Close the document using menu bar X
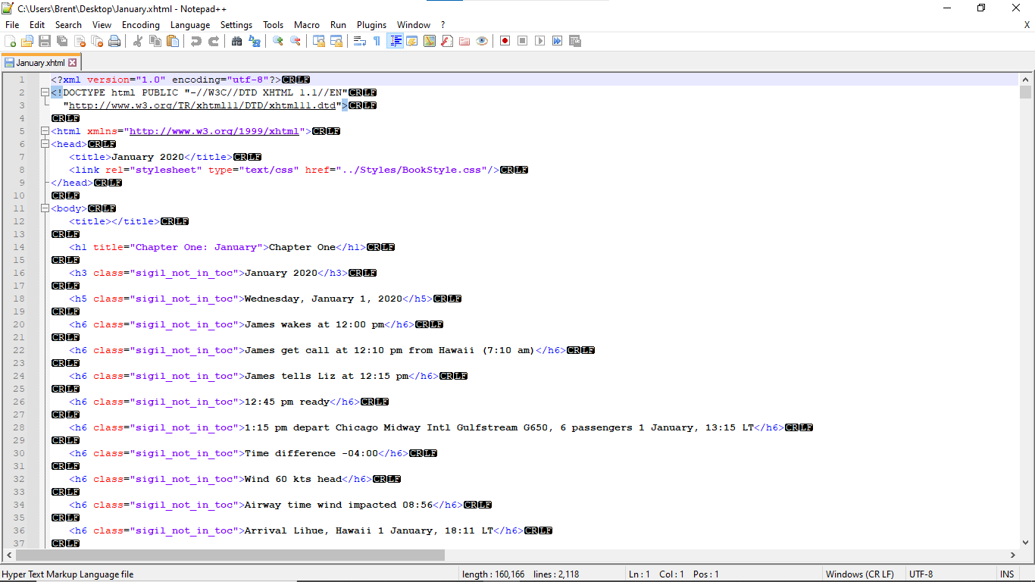Image resolution: width=1035 pixels, height=582 pixels. coord(1027,25)
